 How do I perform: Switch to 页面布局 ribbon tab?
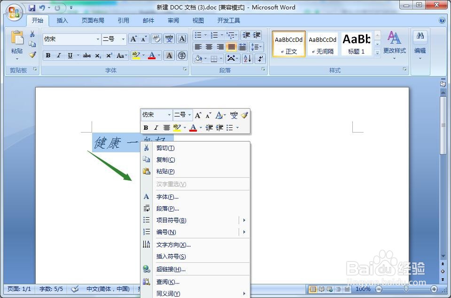click(x=93, y=21)
